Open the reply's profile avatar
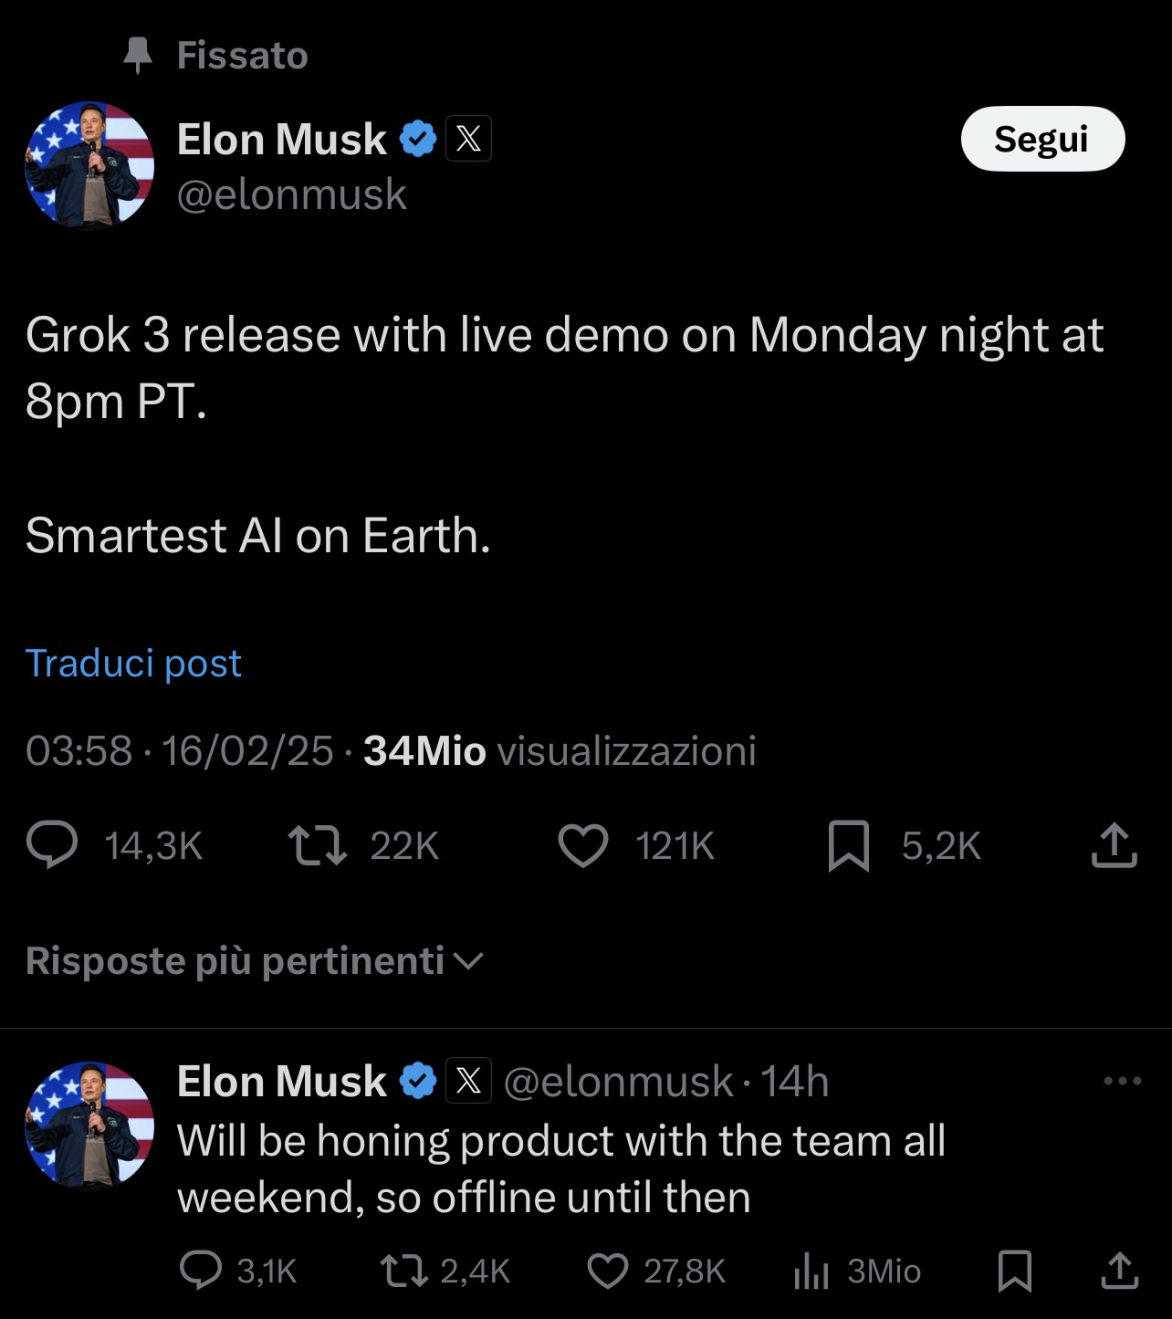1172x1319 pixels. 89,1125
